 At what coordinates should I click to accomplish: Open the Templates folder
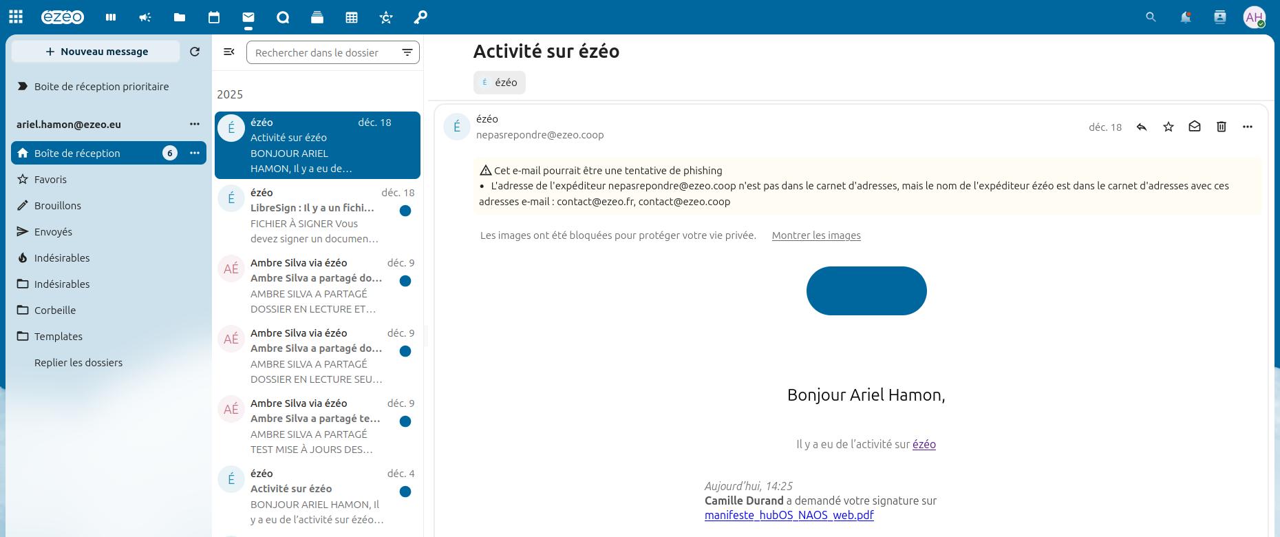tap(109, 336)
